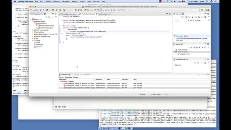This screenshot has width=231, height=130.
Task: Toggle the highlighted Mark Occurrences toolbar button
Action: pos(101,10)
